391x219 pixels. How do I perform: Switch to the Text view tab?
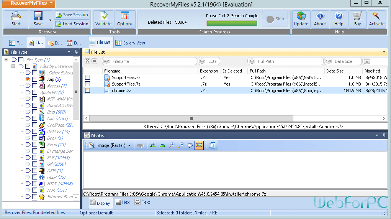tap(142, 202)
